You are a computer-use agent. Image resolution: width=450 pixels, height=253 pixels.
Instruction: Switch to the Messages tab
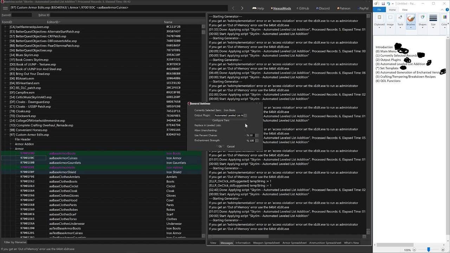226,243
